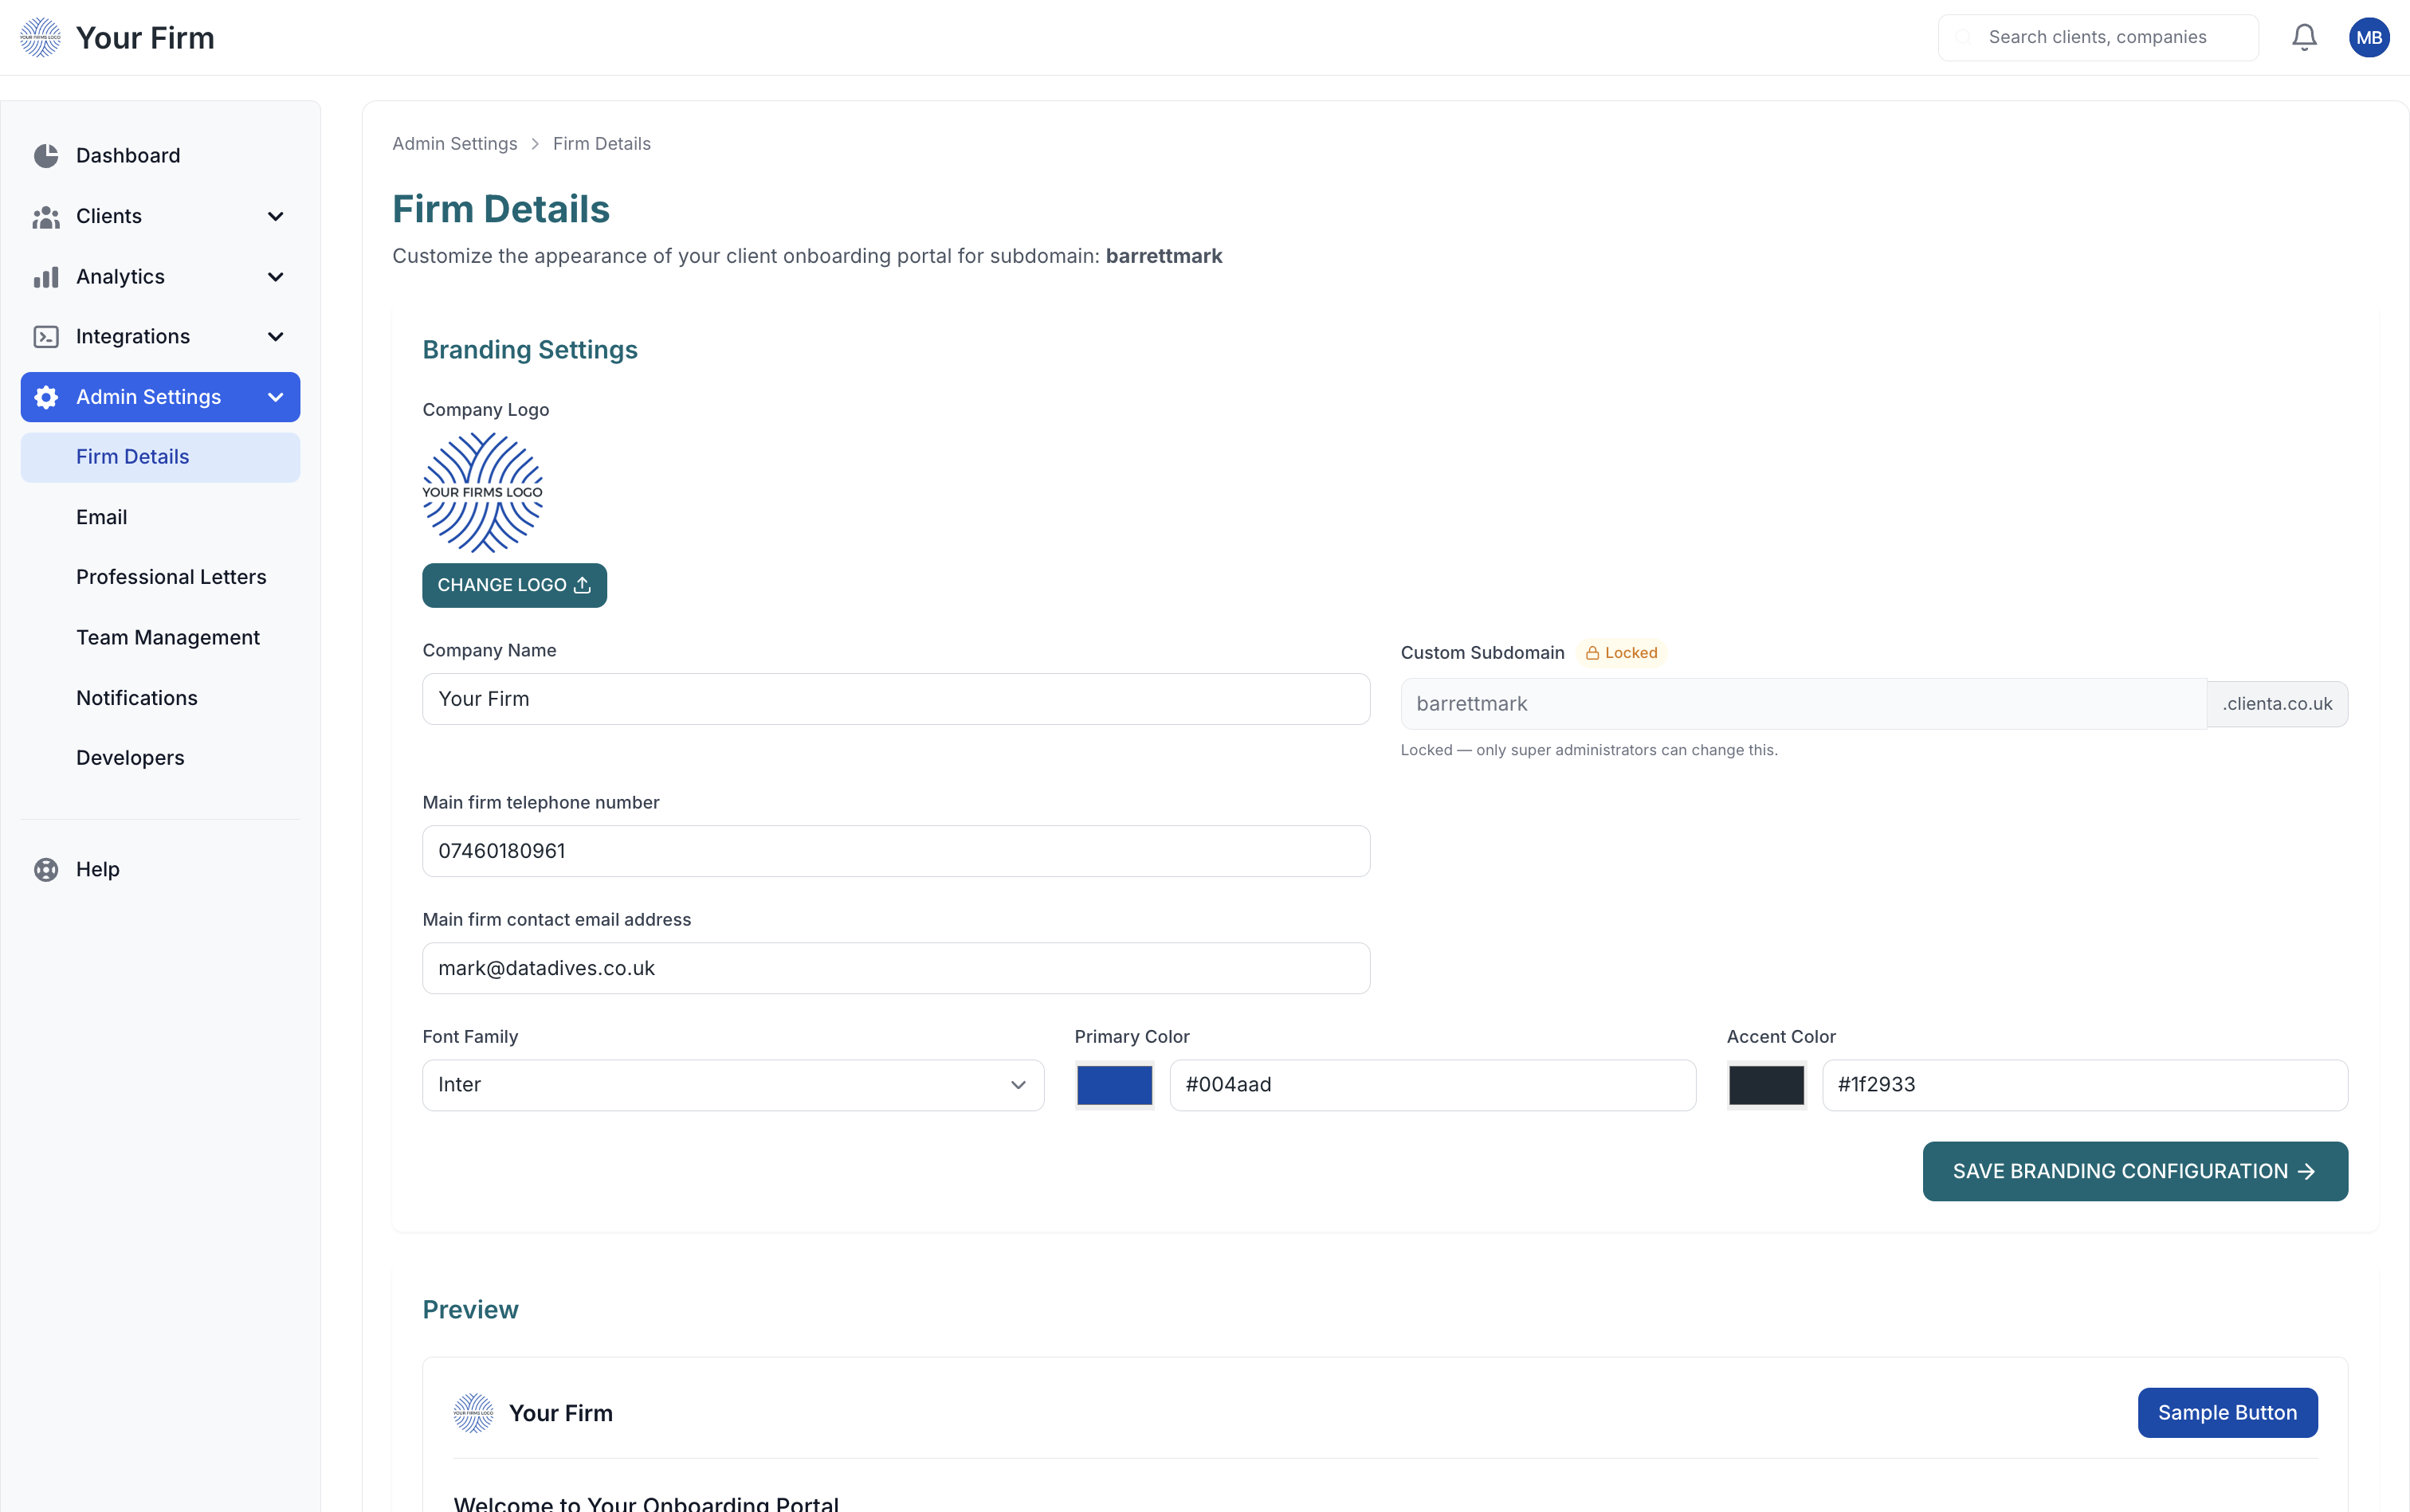Open the Developers settings page

pyautogui.click(x=130, y=758)
